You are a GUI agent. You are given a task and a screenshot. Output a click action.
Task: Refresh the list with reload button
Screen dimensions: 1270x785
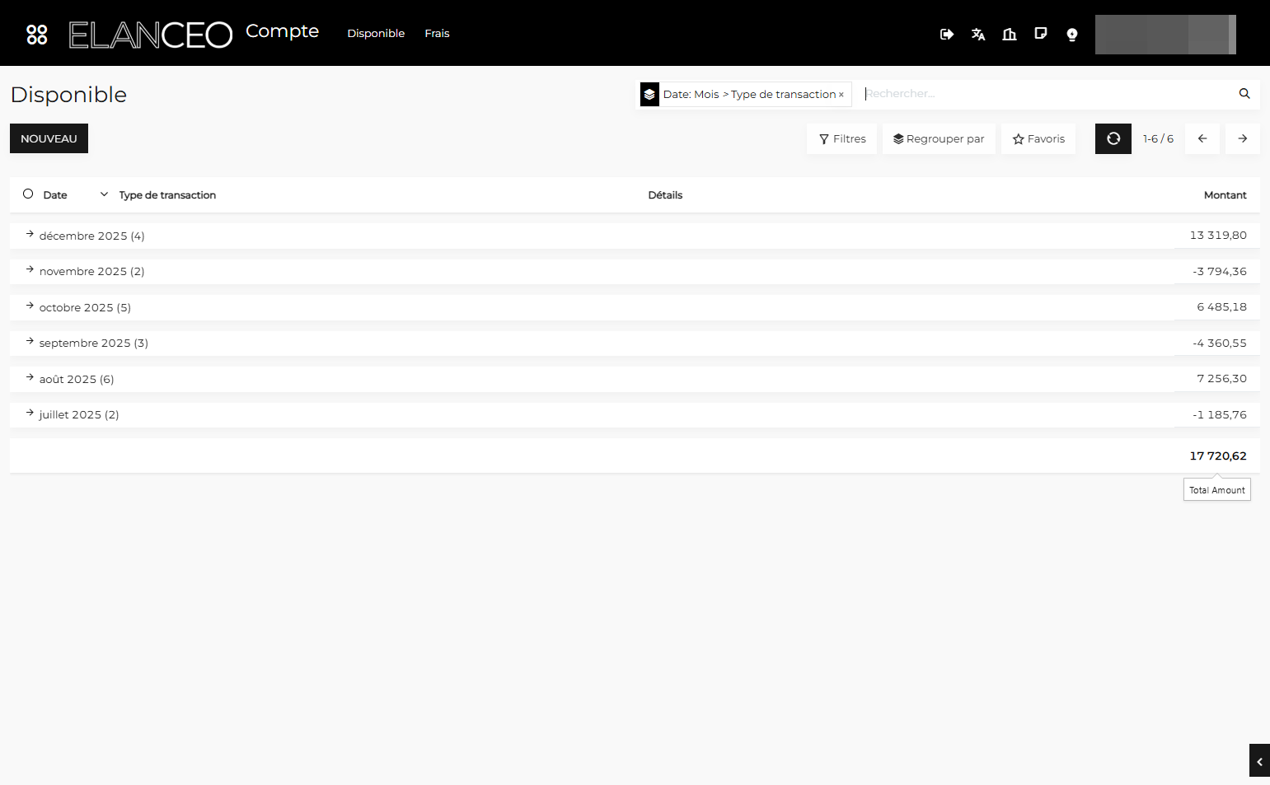click(x=1113, y=138)
